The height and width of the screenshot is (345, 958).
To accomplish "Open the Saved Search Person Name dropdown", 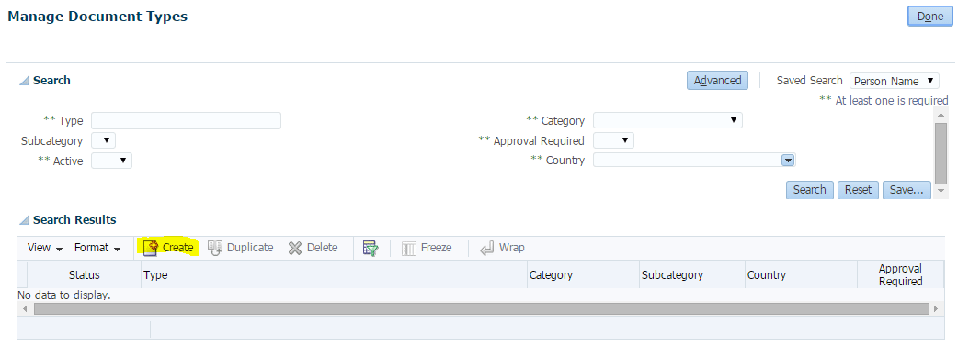I will click(894, 81).
